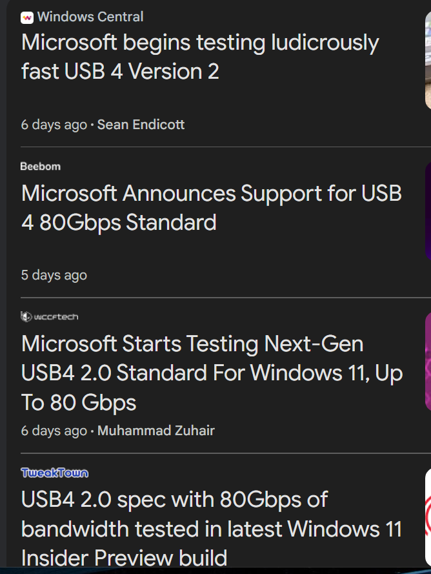Click the Muhammad Zuhair author name
This screenshot has width=431, height=574.
(x=155, y=430)
